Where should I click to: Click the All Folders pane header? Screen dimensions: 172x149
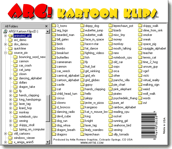25,26
